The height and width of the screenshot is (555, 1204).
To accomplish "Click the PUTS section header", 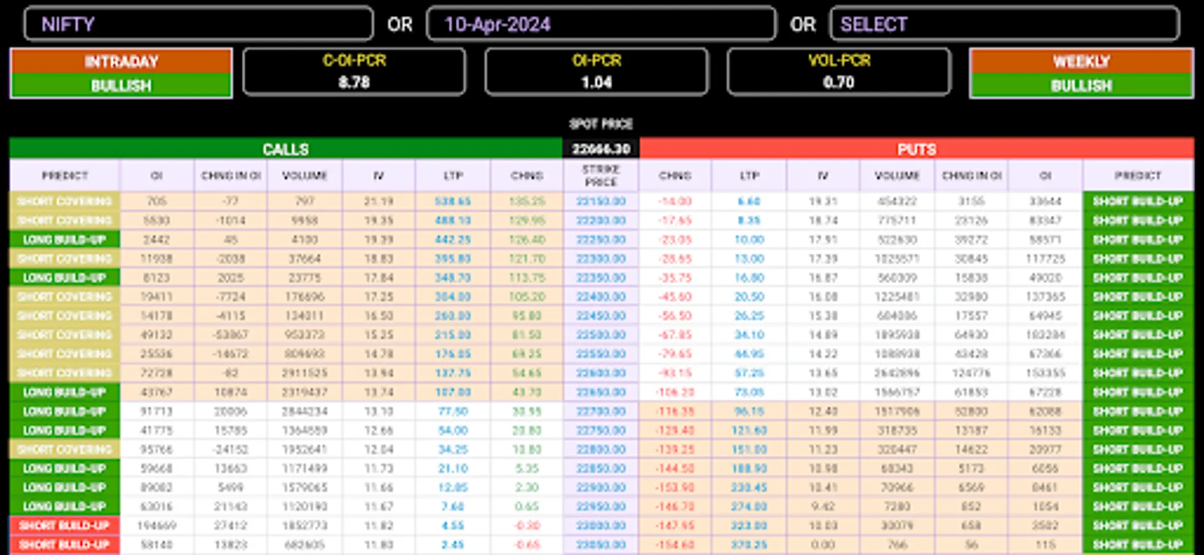I will tap(917, 149).
